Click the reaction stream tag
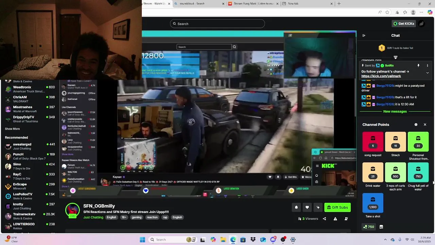 [152, 217]
